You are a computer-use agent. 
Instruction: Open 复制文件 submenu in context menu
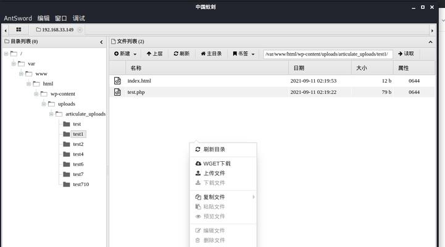coord(223,197)
